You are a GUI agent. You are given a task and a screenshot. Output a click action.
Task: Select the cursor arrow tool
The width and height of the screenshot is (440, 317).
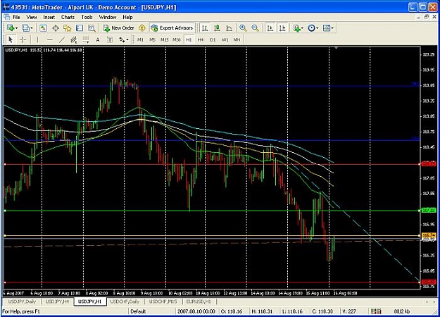pyautogui.click(x=11, y=40)
